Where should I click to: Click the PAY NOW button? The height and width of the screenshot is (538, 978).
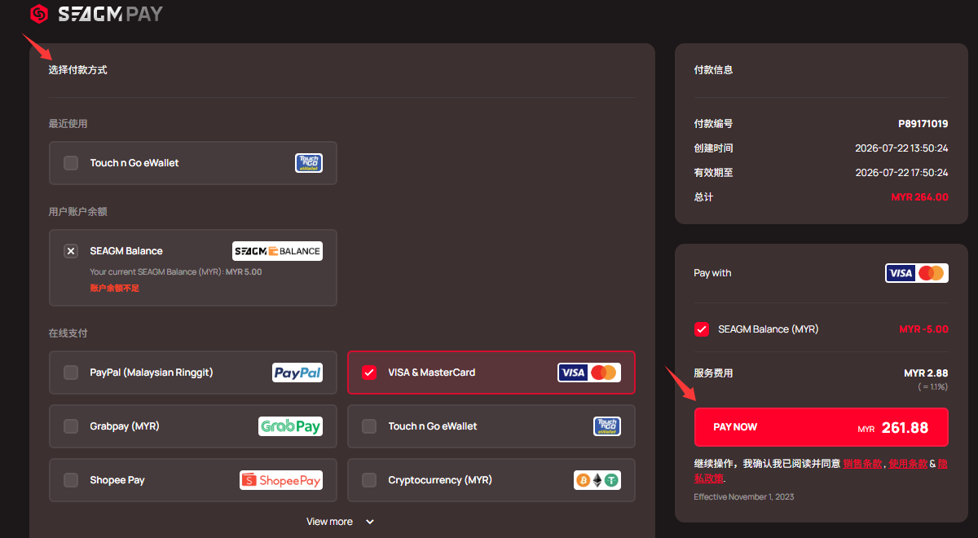point(822,427)
